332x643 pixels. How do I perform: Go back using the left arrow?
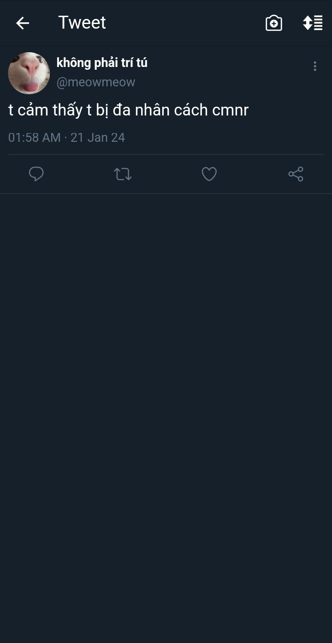(x=23, y=23)
